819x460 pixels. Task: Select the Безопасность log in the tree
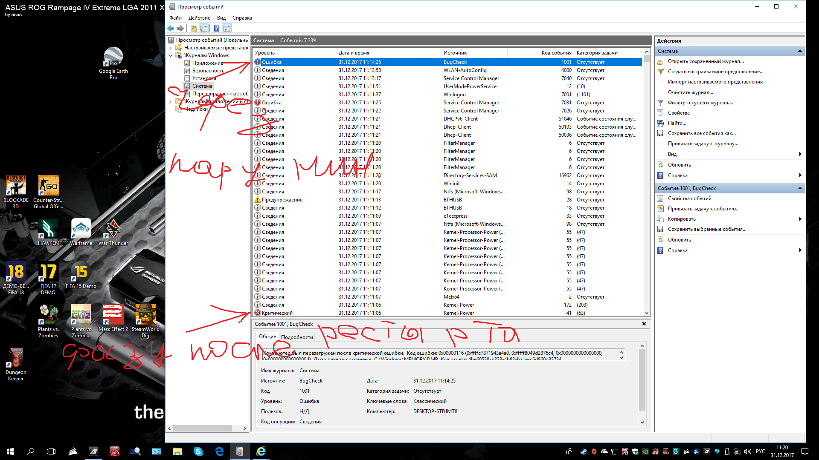pos(208,71)
